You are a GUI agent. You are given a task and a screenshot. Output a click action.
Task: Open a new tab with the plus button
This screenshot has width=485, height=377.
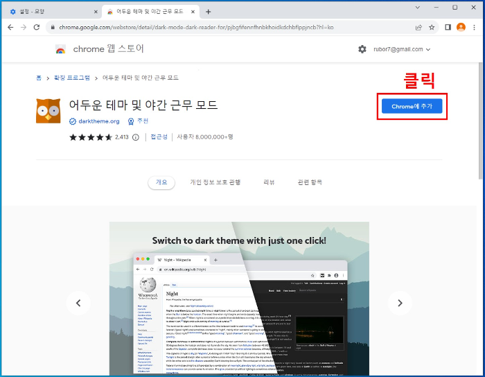pos(208,12)
